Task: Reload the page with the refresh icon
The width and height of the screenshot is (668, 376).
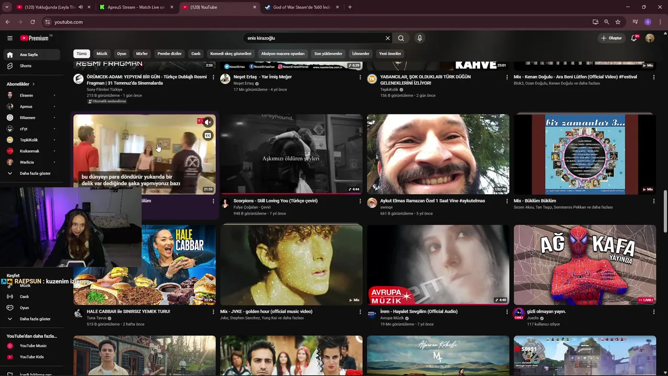Action: point(32,22)
